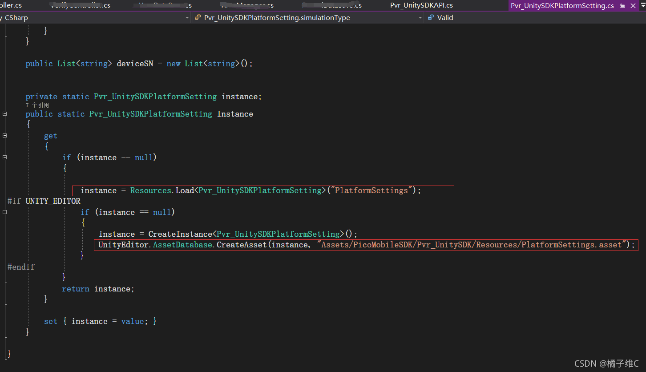
Task: Select the Pvr_UnitySDKPlatformSetting.cs tab
Action: [x=562, y=5]
